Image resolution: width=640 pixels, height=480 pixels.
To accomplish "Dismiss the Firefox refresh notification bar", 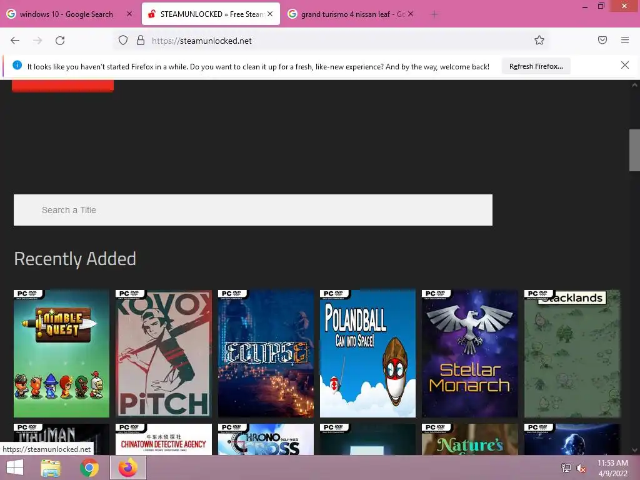I will coord(625,65).
